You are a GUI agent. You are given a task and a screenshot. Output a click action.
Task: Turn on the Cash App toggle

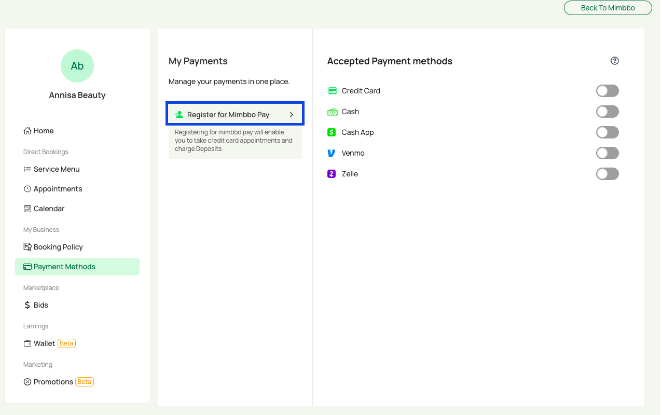(x=608, y=132)
